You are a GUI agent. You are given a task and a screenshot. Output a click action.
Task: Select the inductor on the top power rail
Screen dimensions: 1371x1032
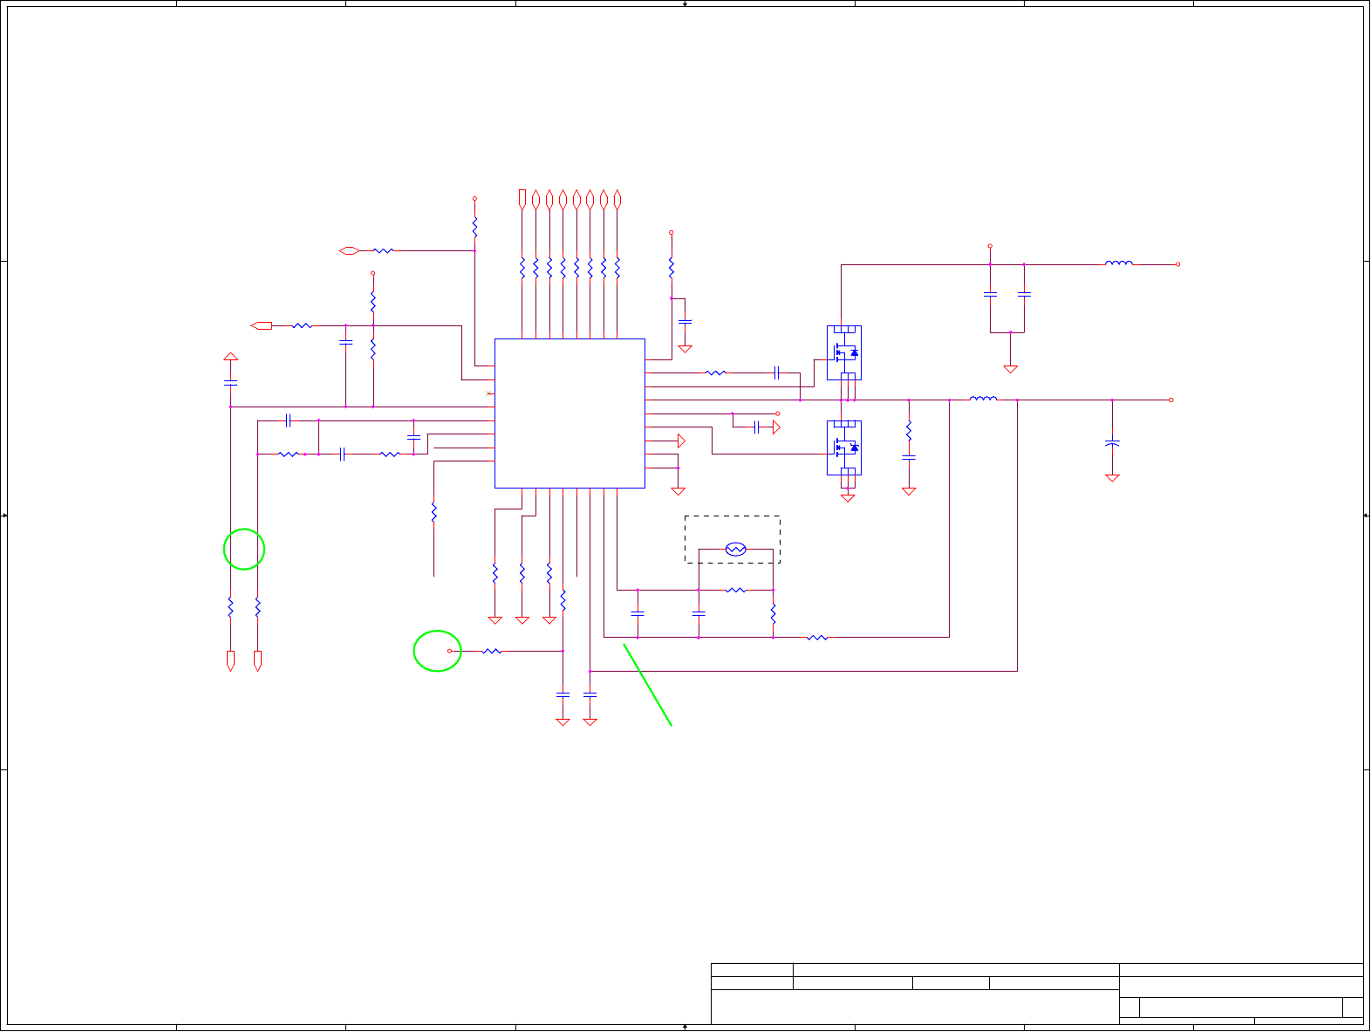(x=1119, y=263)
